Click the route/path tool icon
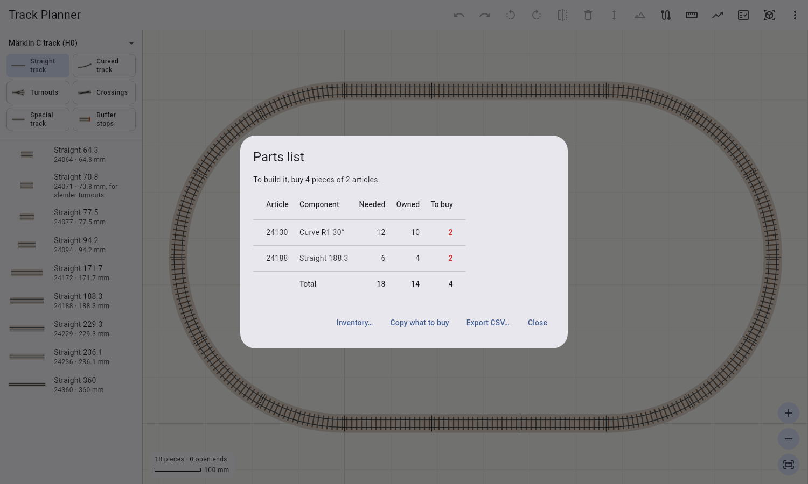808x484 pixels. point(666,15)
